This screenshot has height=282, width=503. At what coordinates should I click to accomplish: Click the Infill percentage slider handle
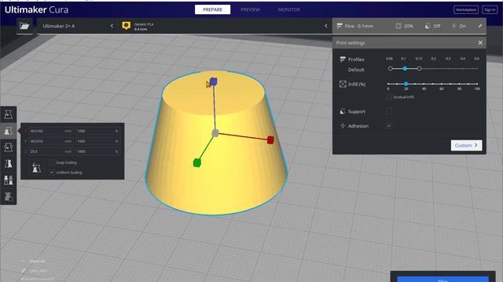tap(406, 84)
